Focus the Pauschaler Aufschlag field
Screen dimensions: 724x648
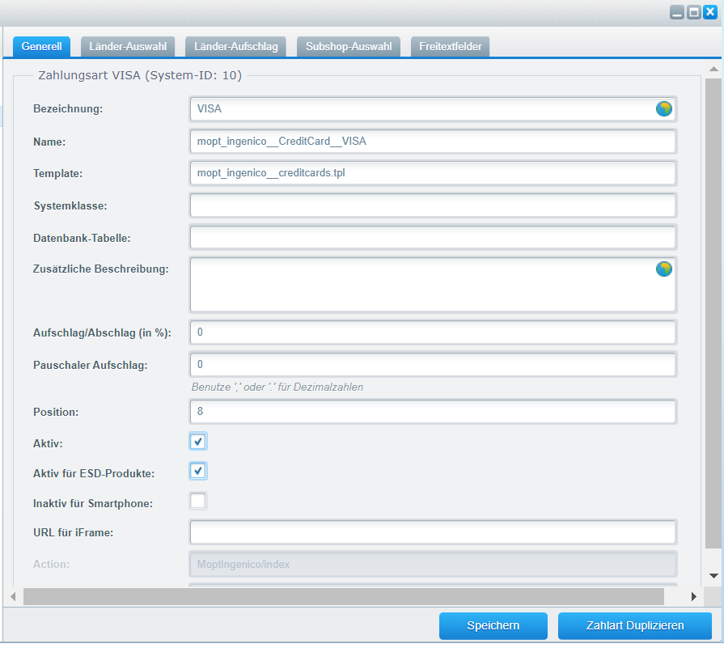click(x=433, y=364)
